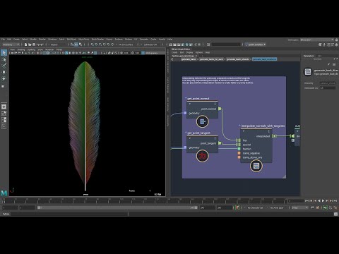Go to end of playback range

coord(335,200)
